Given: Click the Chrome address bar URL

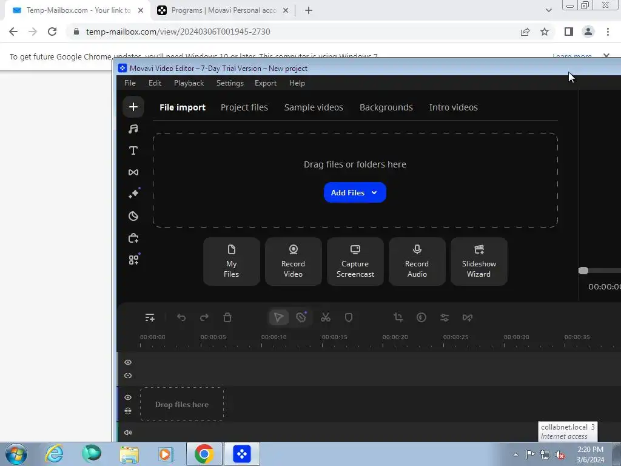Looking at the screenshot, I should 178,32.
